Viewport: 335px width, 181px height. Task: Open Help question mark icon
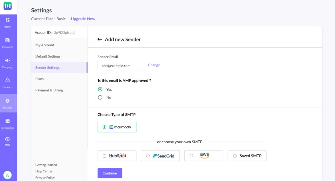(7, 139)
